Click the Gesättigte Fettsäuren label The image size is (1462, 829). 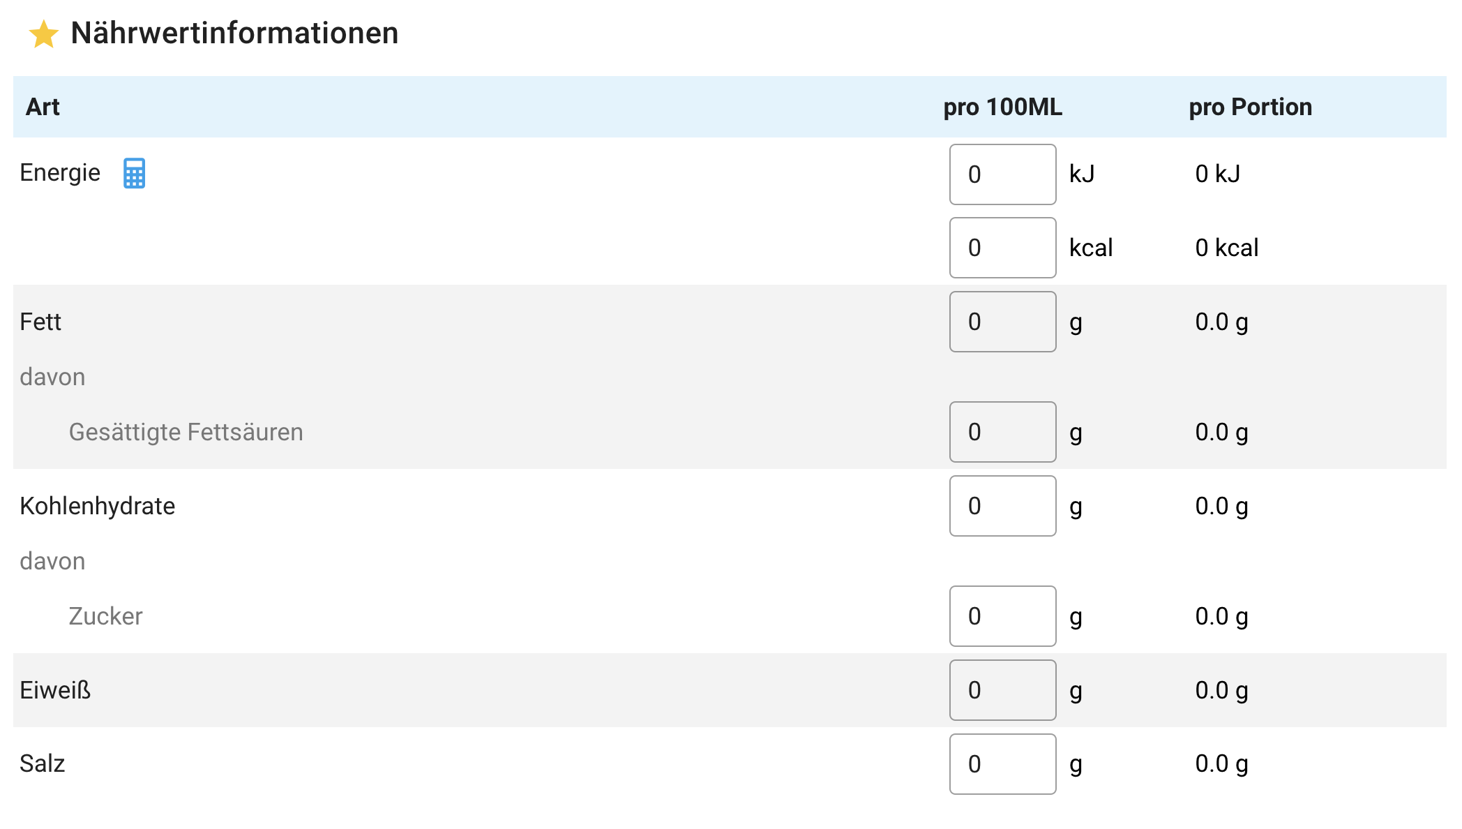186,432
